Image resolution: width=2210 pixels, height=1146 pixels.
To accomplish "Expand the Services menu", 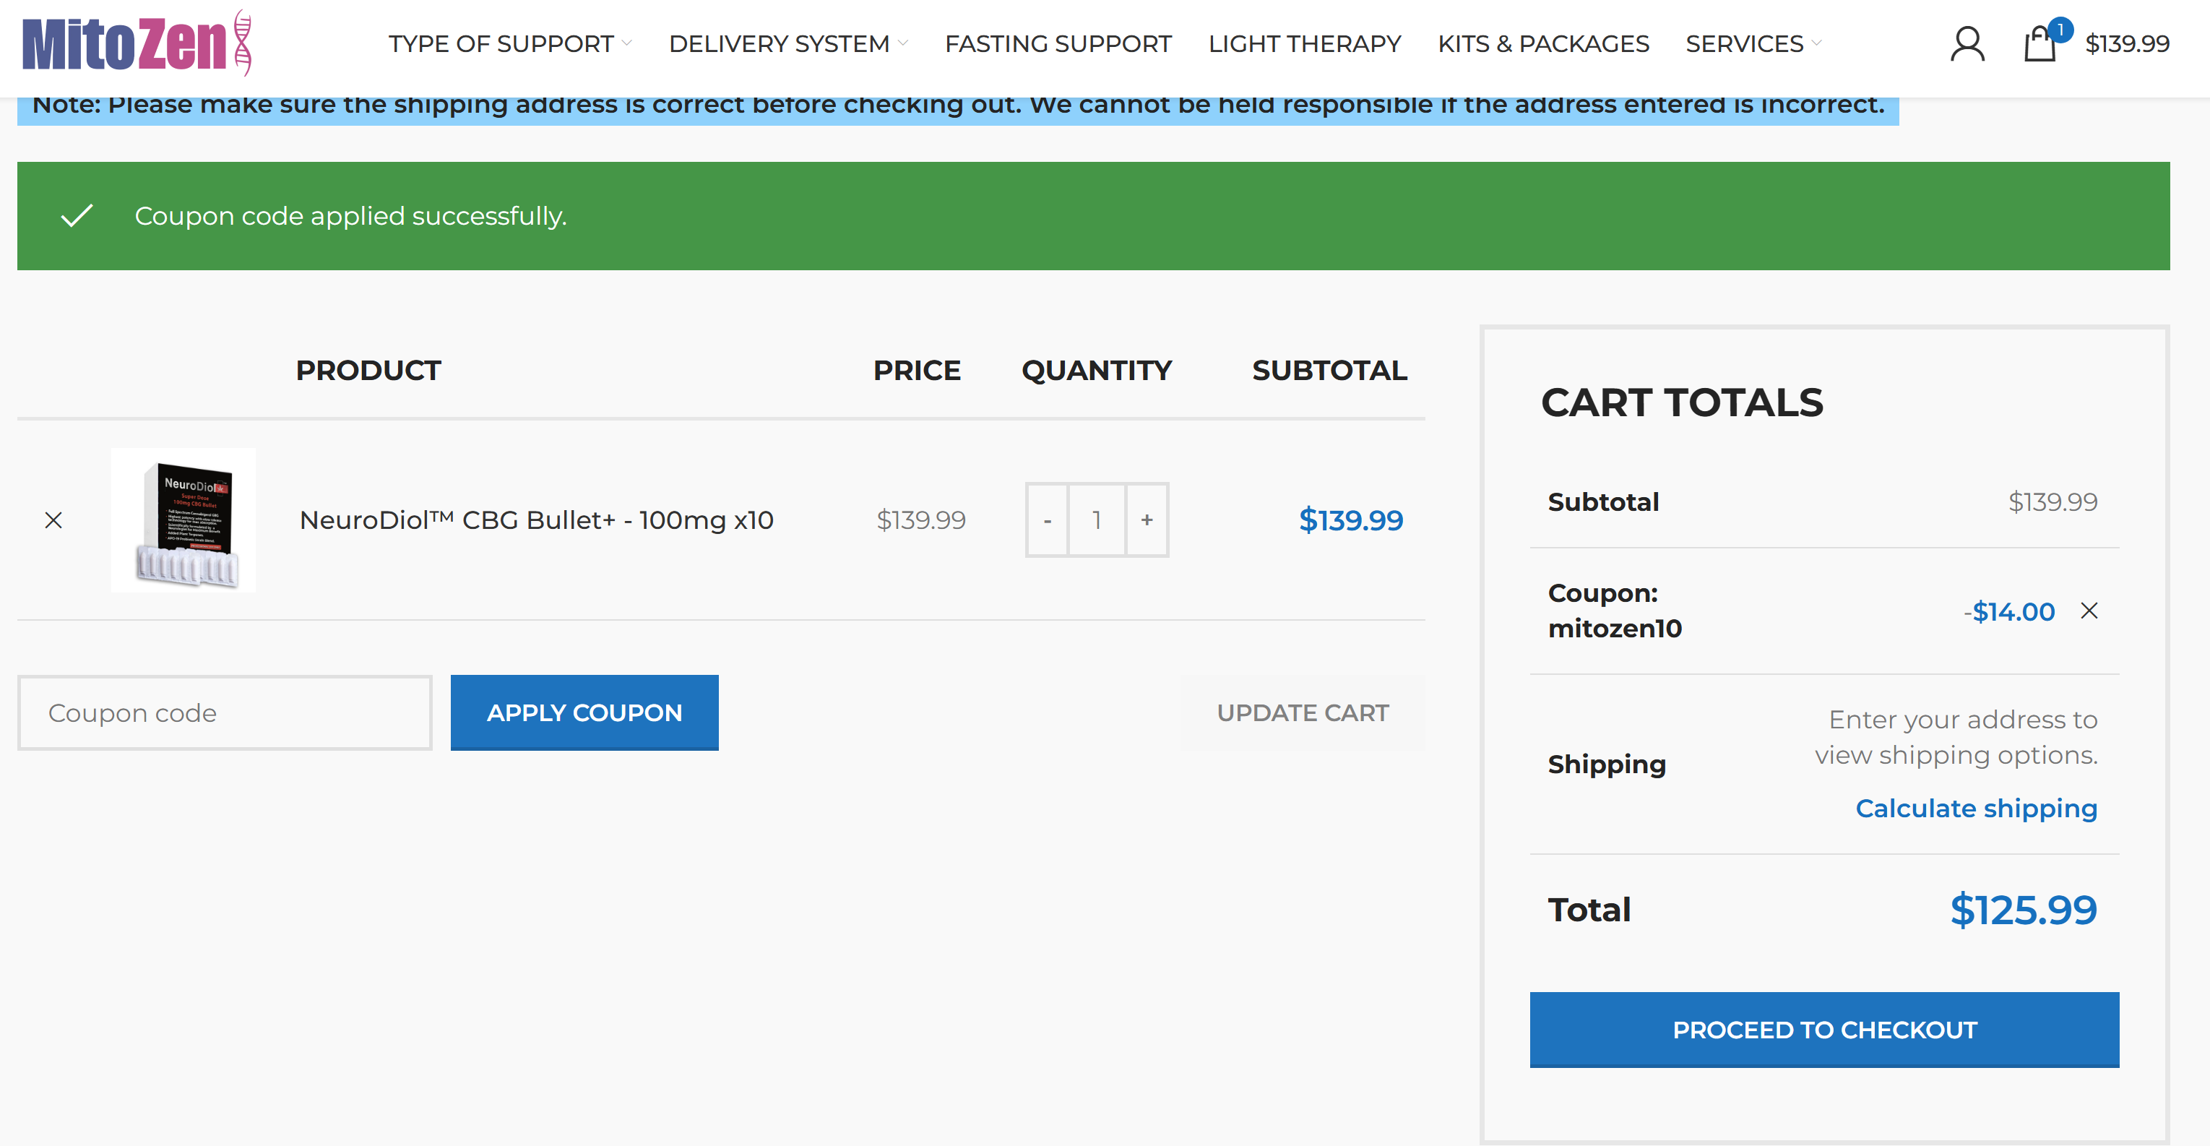I will click(1753, 44).
